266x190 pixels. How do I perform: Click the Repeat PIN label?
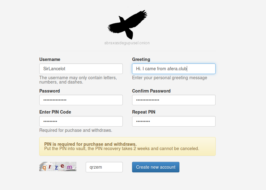[144, 112]
